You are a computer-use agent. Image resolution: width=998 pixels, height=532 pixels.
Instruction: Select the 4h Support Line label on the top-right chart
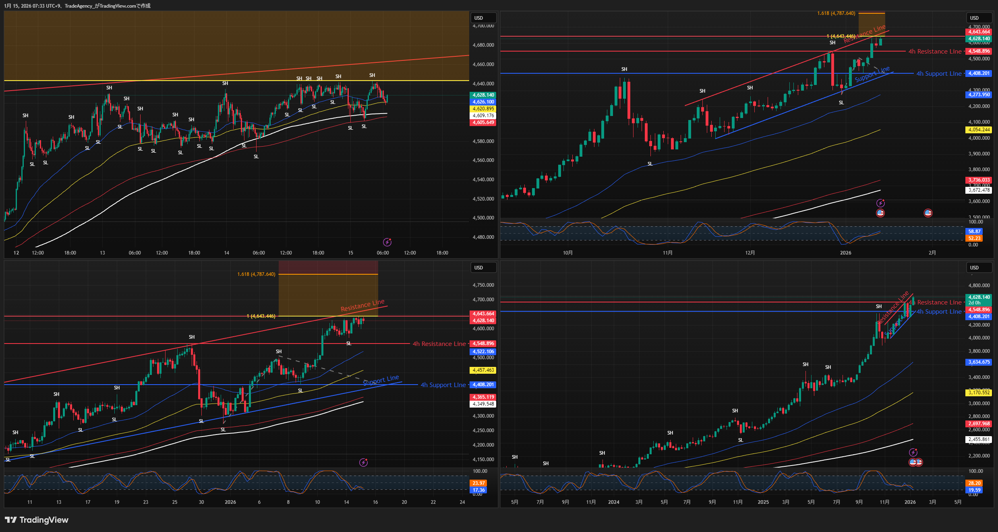938,74
